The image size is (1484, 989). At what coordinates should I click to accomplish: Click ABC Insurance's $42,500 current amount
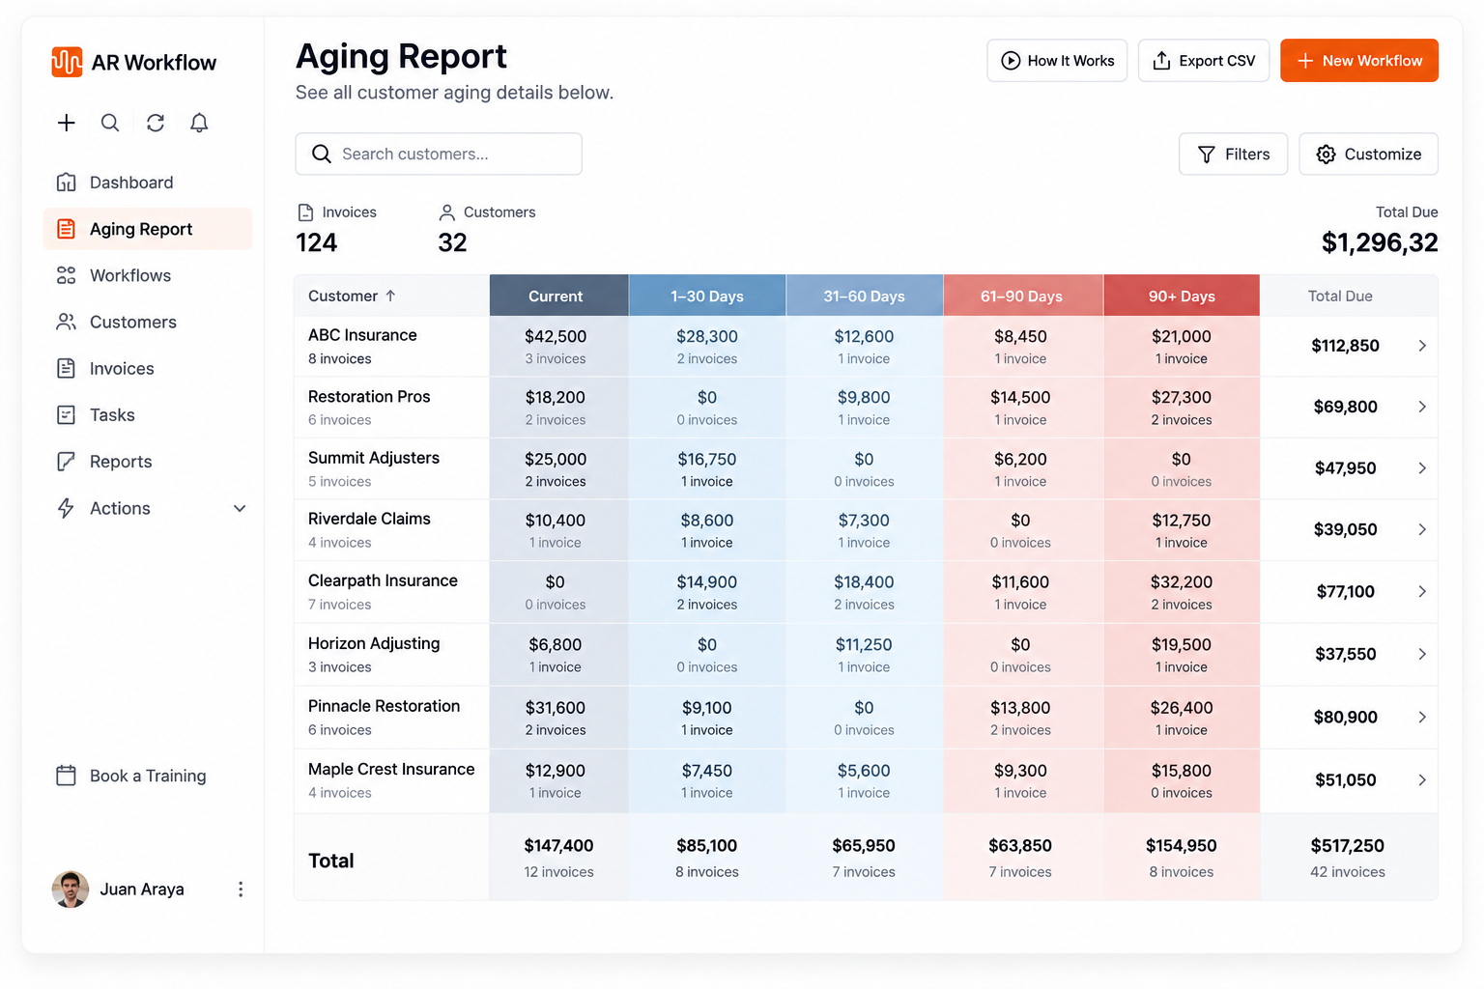[x=556, y=336]
